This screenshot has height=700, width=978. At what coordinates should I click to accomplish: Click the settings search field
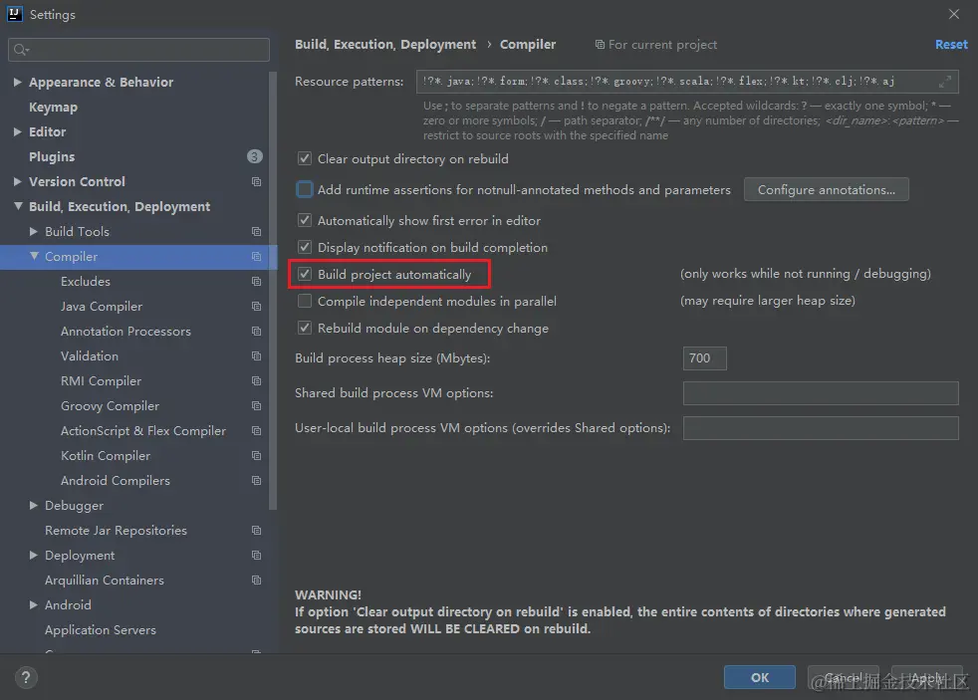139,50
